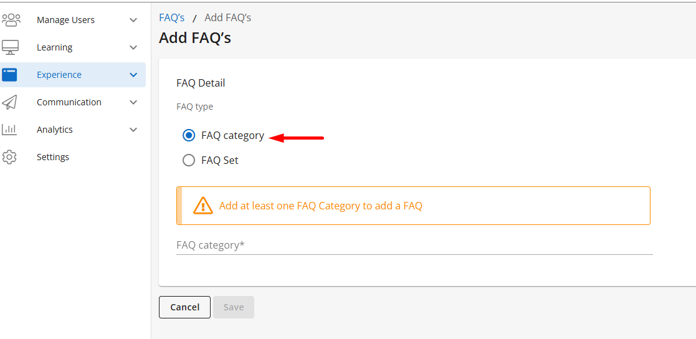696x339 pixels.
Task: Click the Manage Users people icon
Action: [x=11, y=20]
